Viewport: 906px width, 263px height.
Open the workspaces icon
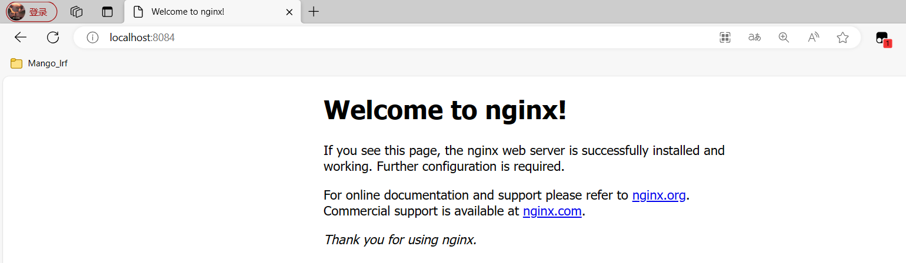pyautogui.click(x=76, y=12)
